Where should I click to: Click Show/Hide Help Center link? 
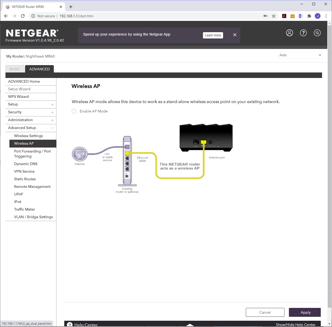click(x=295, y=325)
